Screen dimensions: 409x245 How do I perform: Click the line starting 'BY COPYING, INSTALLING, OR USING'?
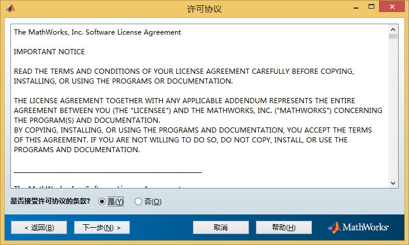click(x=193, y=130)
